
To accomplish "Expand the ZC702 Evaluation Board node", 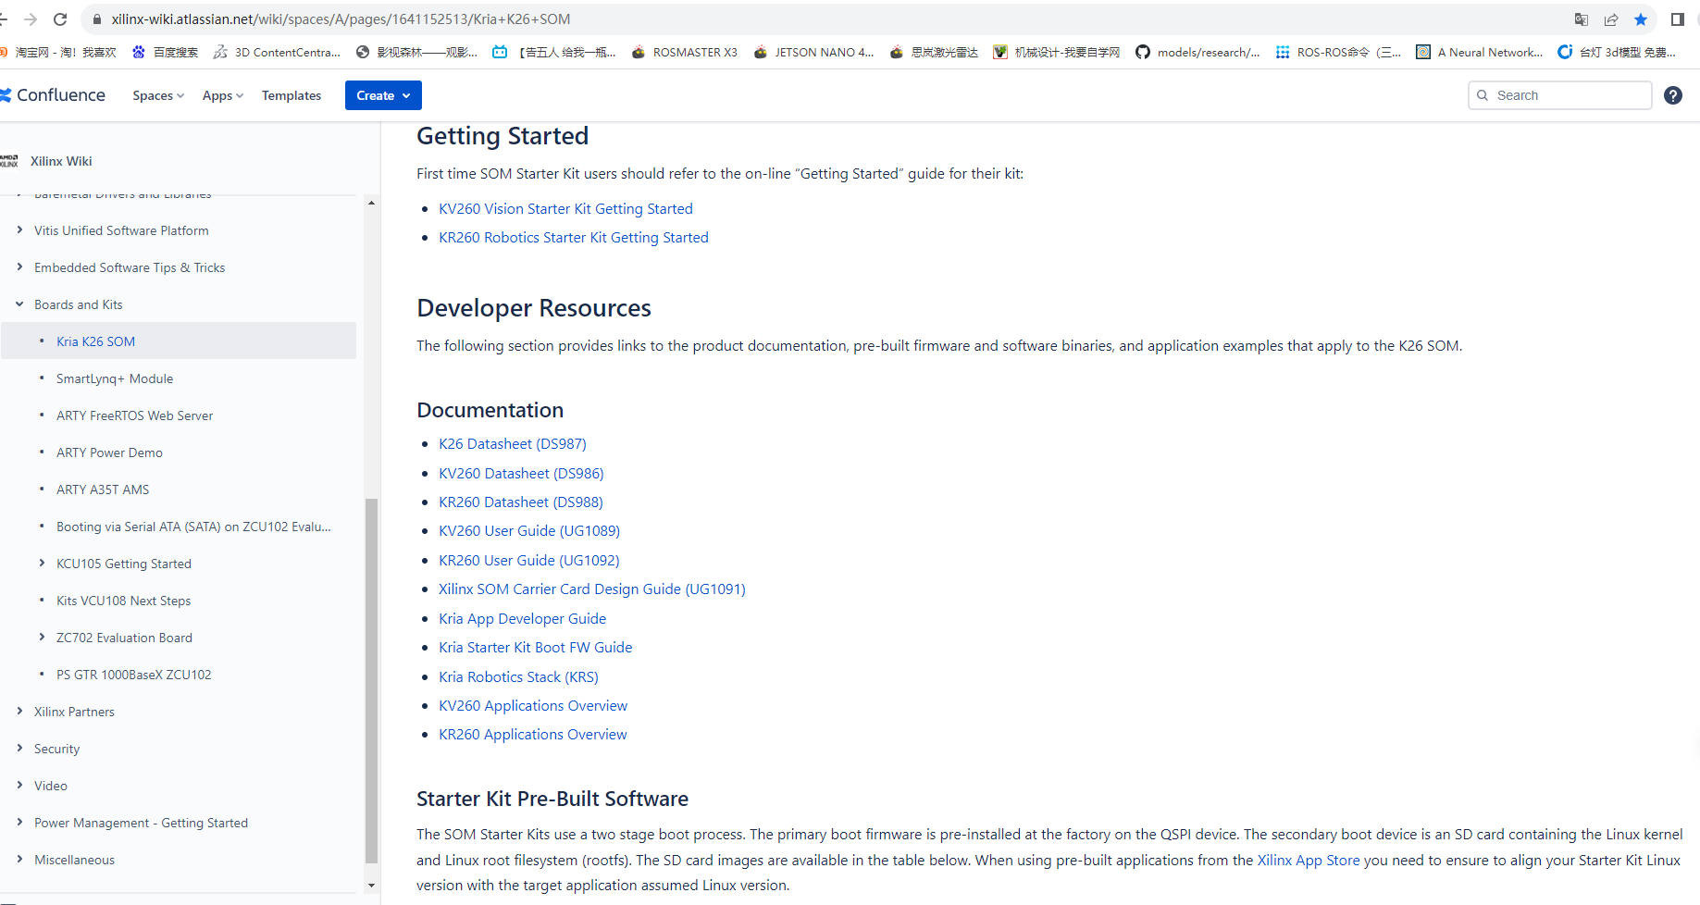I will 42,638.
